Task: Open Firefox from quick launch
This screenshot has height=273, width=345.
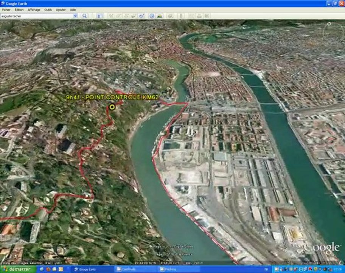Action: pyautogui.click(x=48, y=269)
